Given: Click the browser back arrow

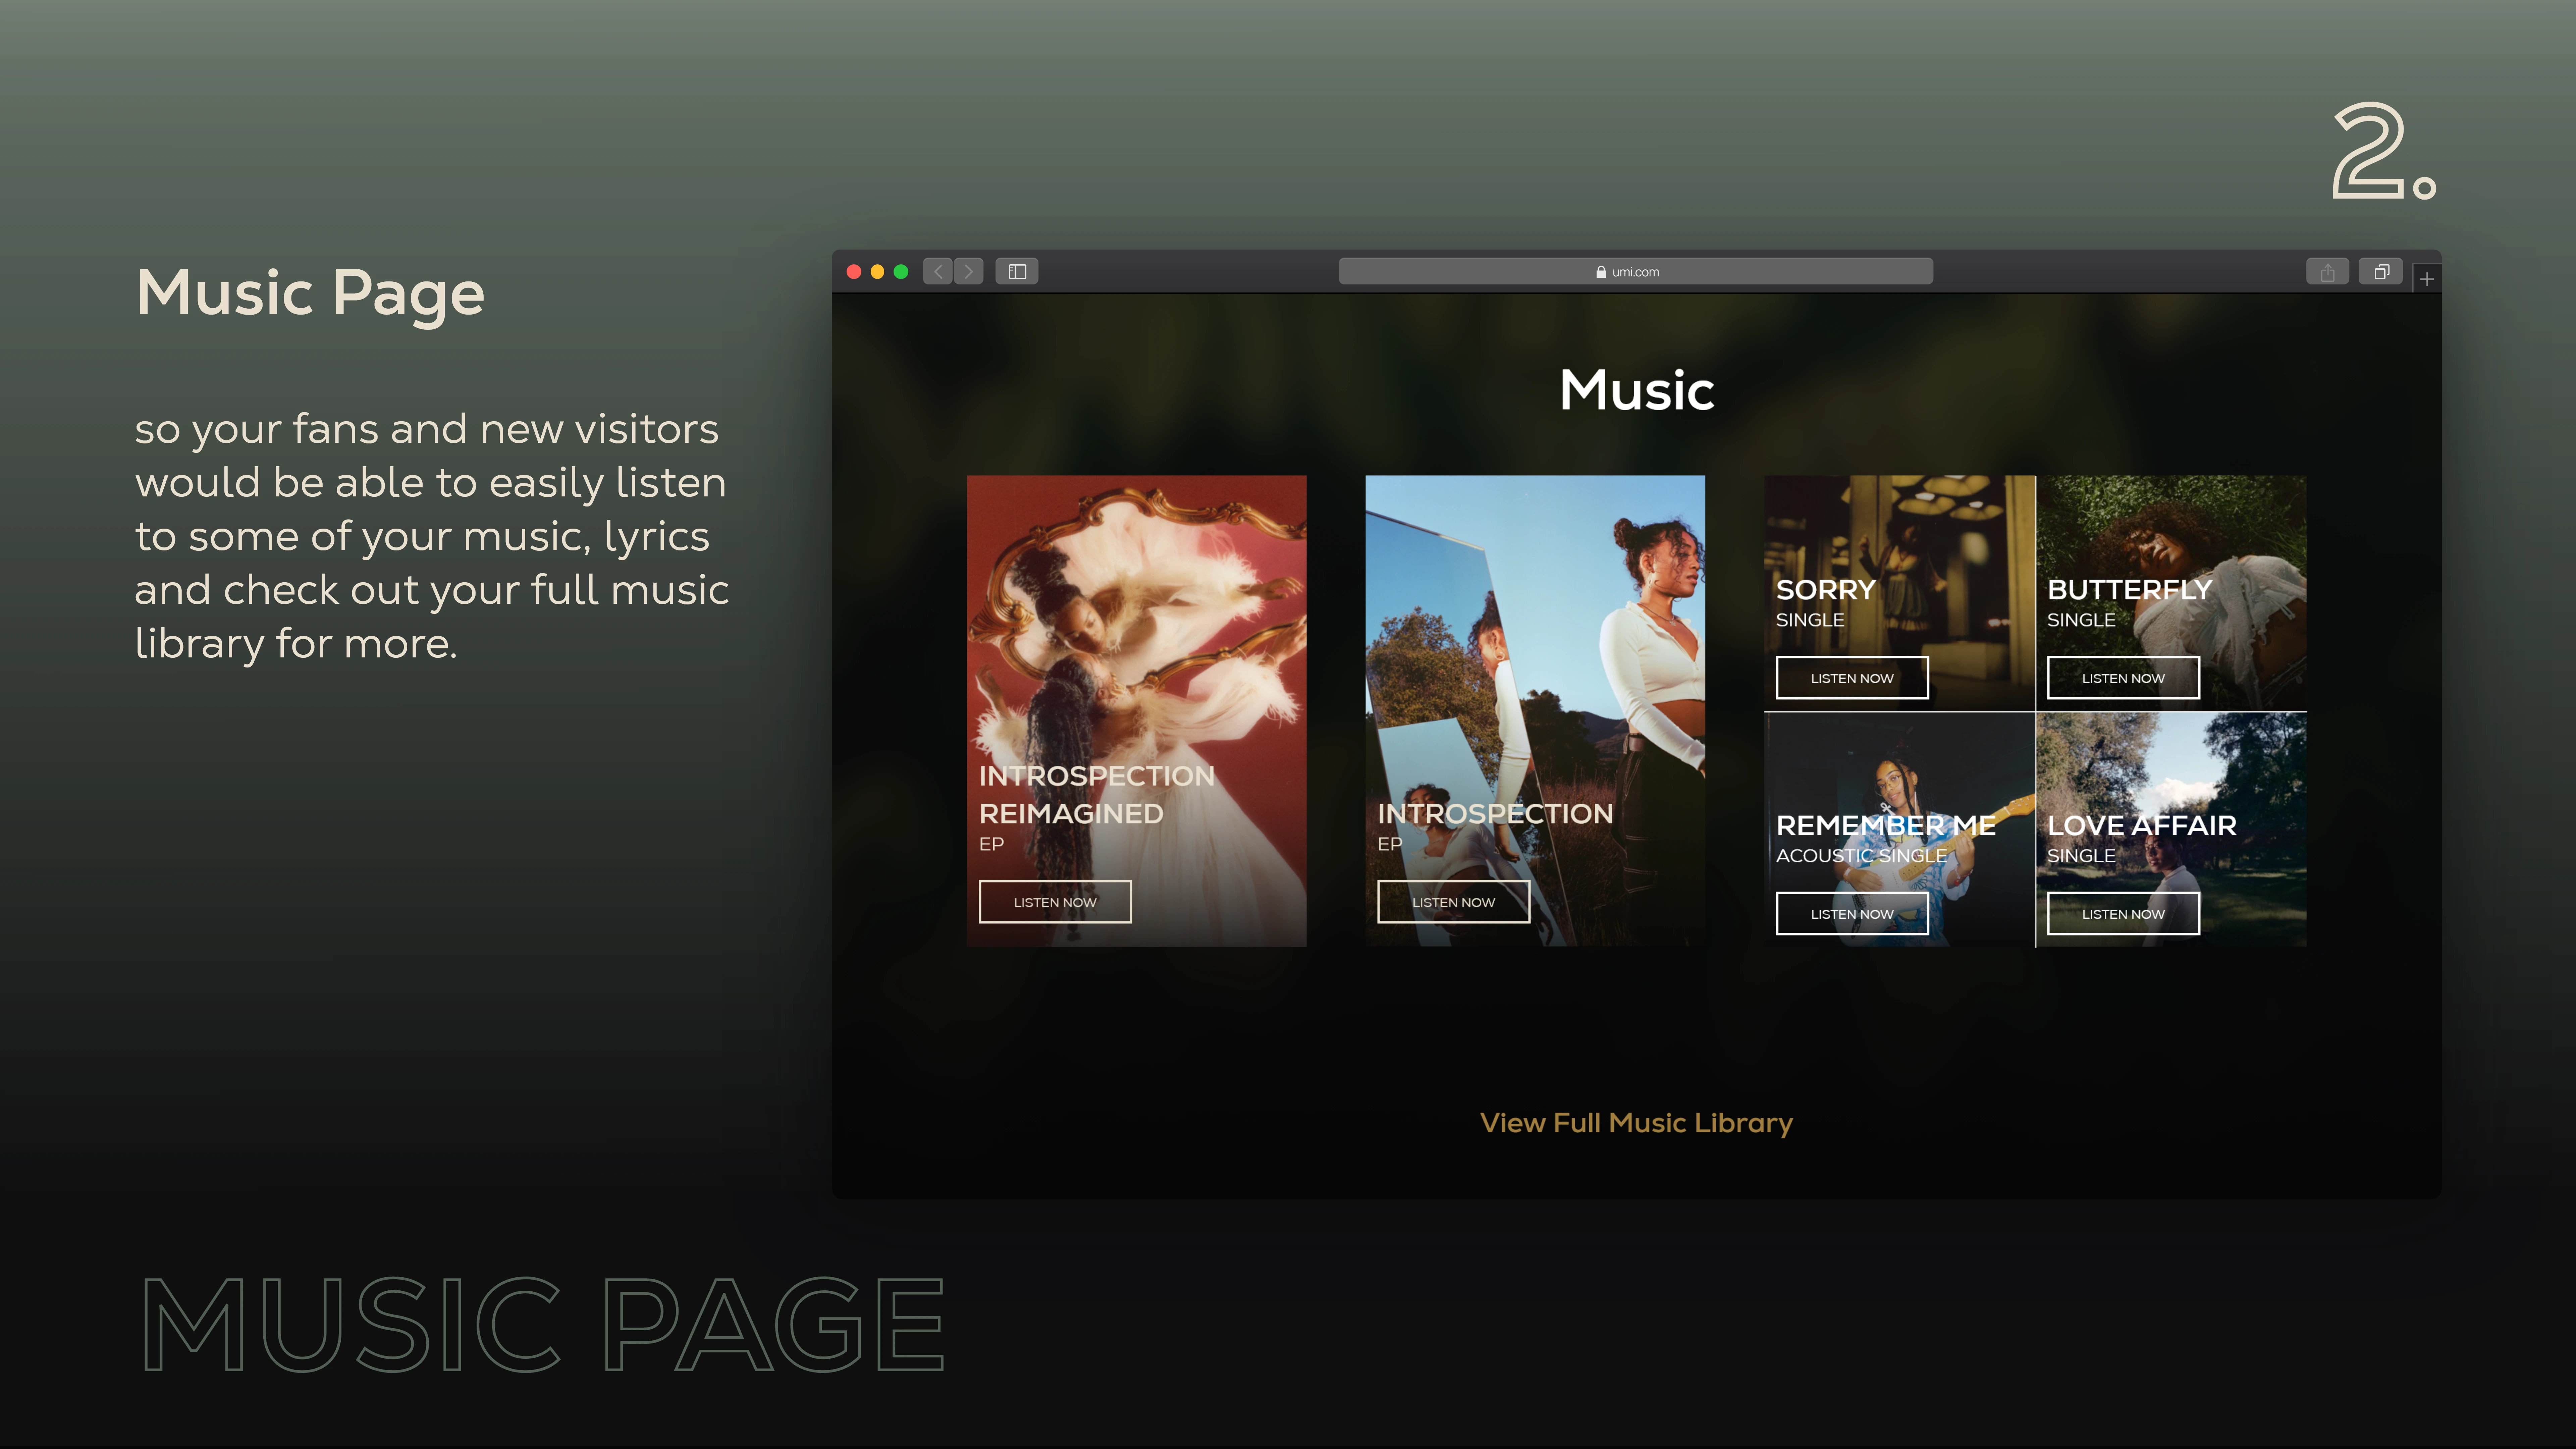Looking at the screenshot, I should click(x=938, y=271).
